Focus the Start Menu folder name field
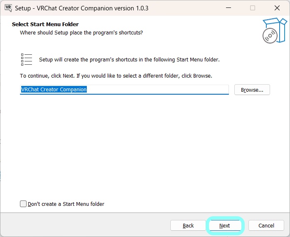290x237 pixels. point(124,90)
